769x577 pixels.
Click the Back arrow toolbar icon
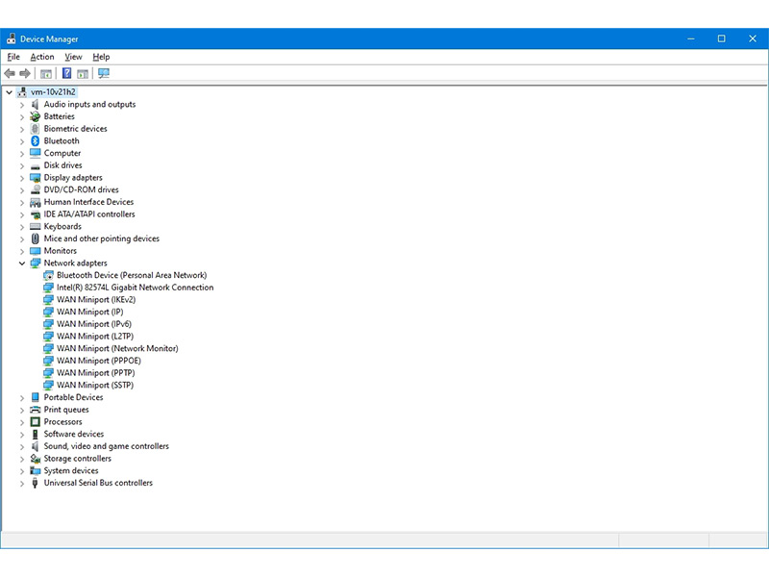click(x=10, y=74)
